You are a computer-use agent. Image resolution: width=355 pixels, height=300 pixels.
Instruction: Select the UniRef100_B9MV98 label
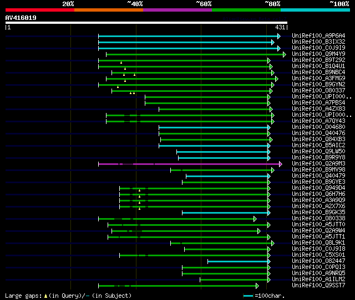click(x=318, y=170)
